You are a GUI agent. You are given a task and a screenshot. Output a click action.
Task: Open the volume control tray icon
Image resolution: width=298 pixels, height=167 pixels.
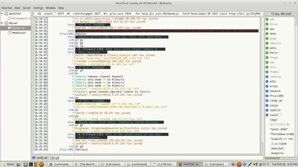coord(256,164)
